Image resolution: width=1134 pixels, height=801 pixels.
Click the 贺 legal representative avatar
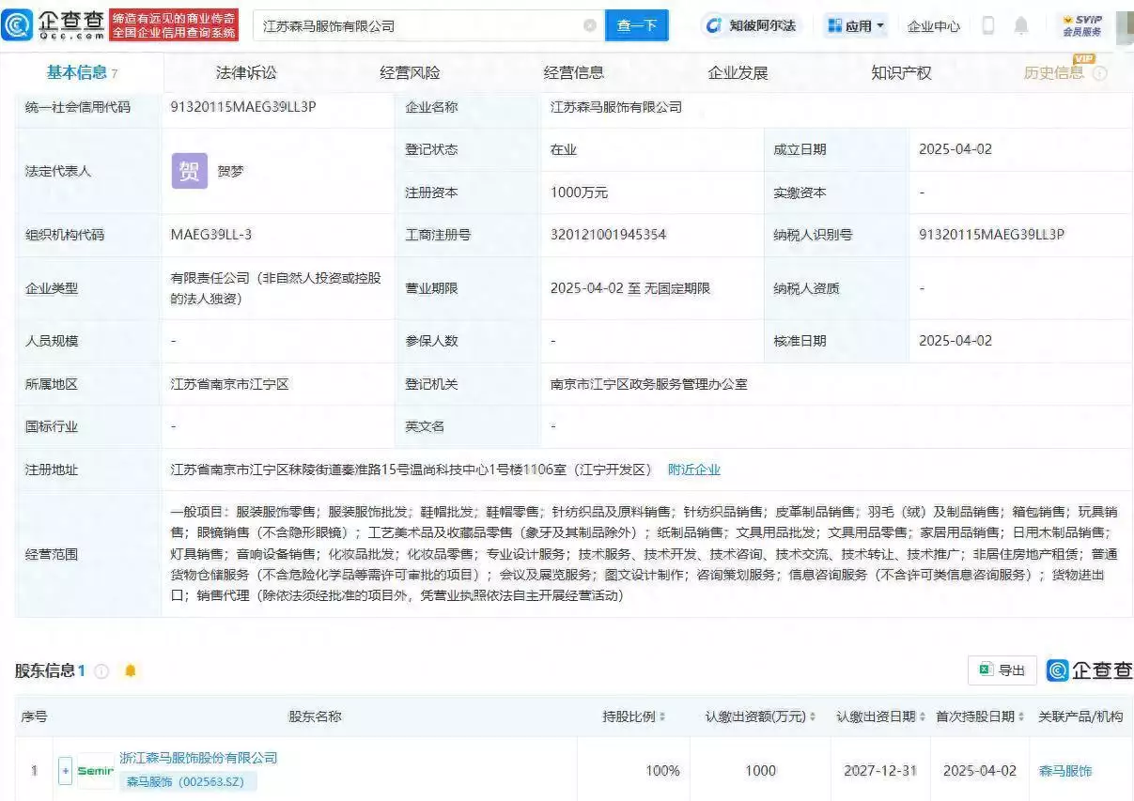click(189, 171)
